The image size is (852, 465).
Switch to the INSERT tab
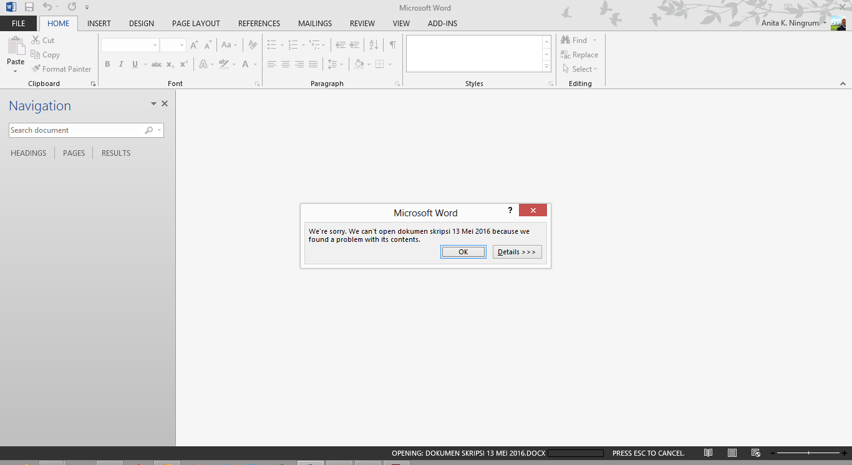click(99, 24)
